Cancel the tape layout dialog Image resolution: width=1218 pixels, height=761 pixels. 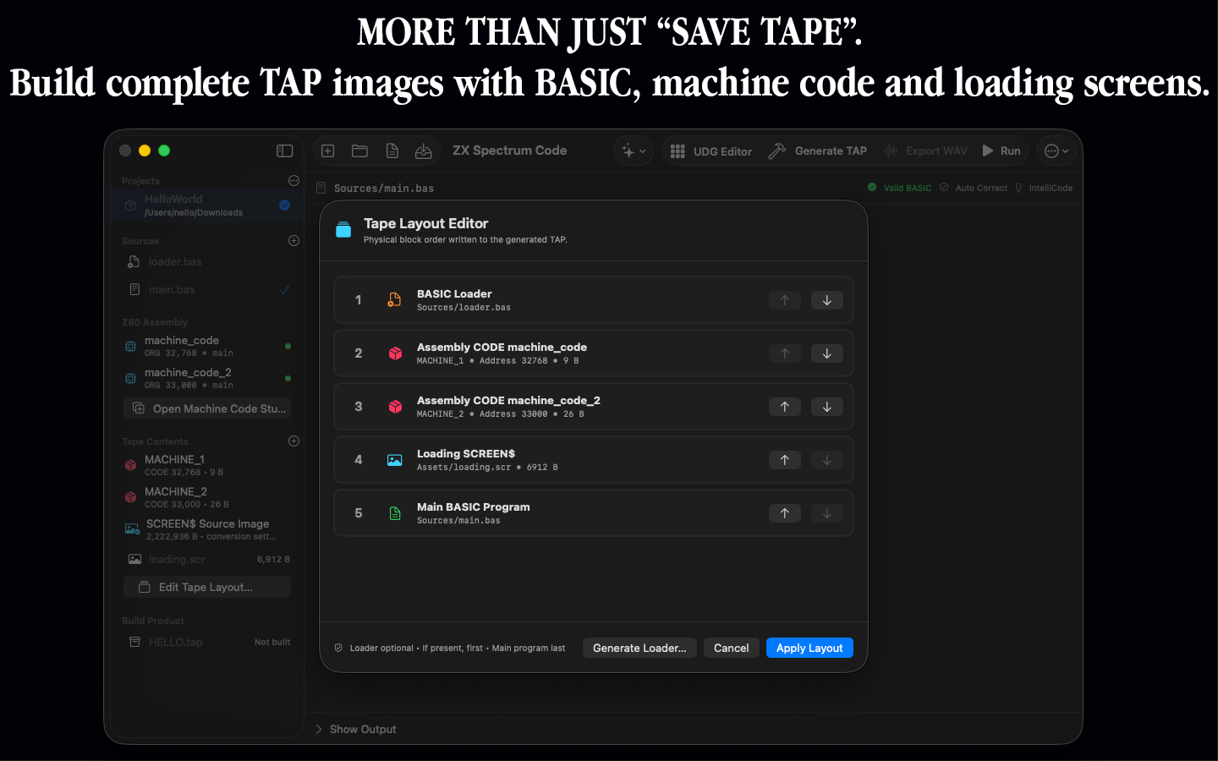coord(731,648)
